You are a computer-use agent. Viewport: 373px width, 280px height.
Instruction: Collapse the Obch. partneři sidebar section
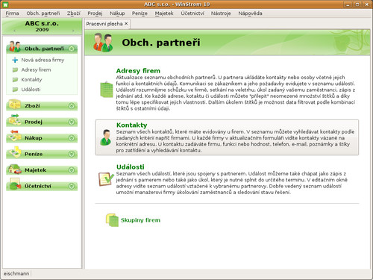(72, 49)
